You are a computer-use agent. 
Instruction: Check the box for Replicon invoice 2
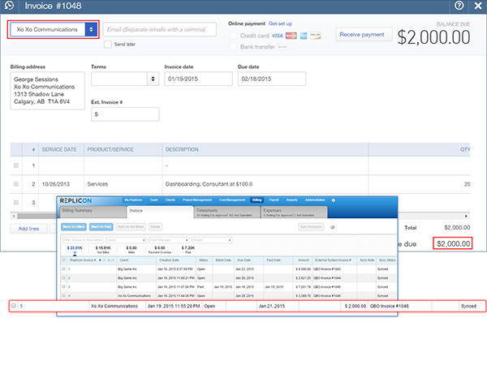coord(63,277)
